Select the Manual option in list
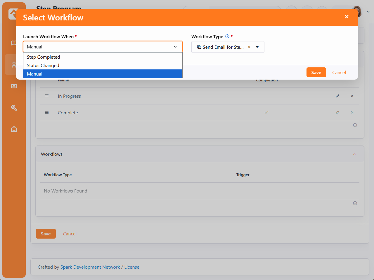This screenshot has height=280, width=374. (35, 74)
